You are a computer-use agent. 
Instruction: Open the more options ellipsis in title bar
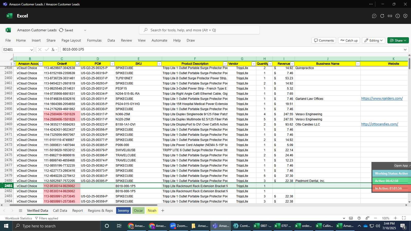[x=371, y=4]
